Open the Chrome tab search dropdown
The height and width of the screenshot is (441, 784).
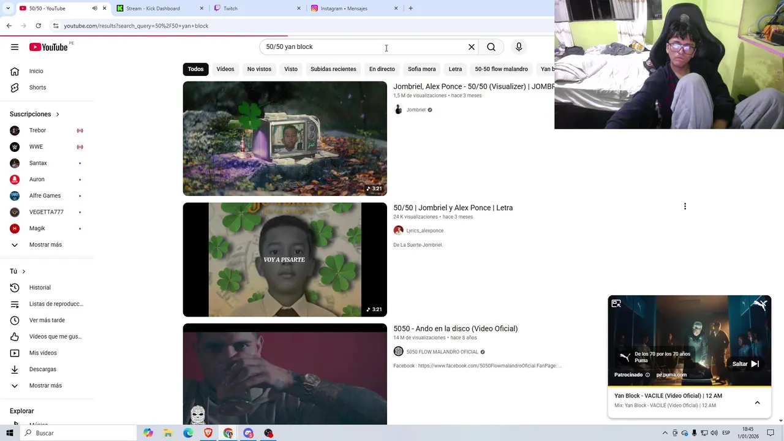(x=8, y=9)
